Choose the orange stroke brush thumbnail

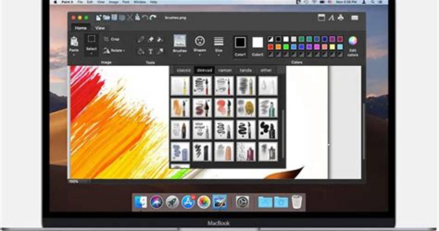pos(180,107)
